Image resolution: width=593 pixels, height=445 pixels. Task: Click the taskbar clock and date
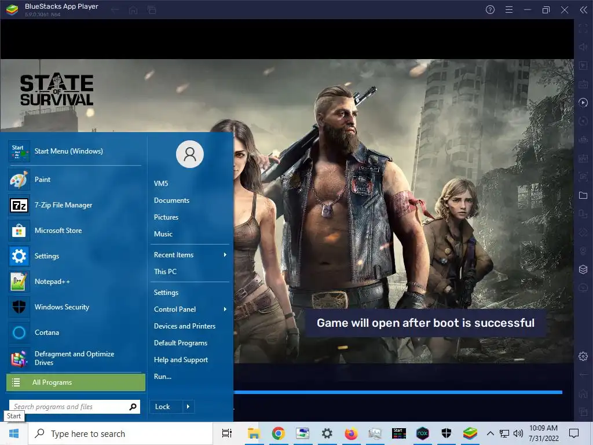(x=543, y=433)
